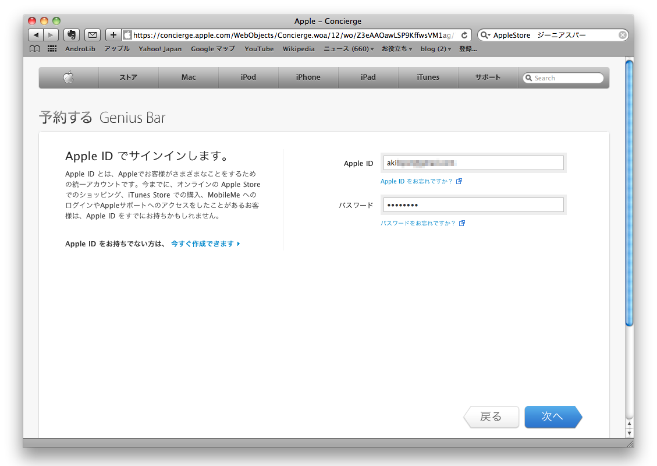Click the Apple ID をお忘れですか？ link
Viewport: 657px width, 466px height.
pyautogui.click(x=417, y=181)
